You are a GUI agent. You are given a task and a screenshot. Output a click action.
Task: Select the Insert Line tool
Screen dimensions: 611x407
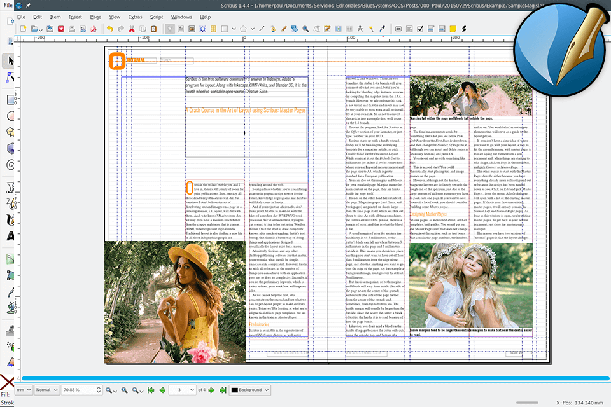click(x=259, y=29)
